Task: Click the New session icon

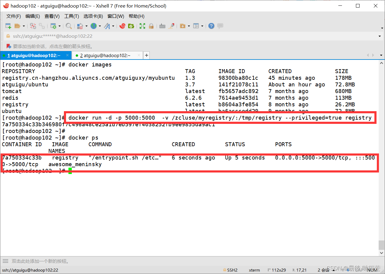Action: tap(8, 26)
